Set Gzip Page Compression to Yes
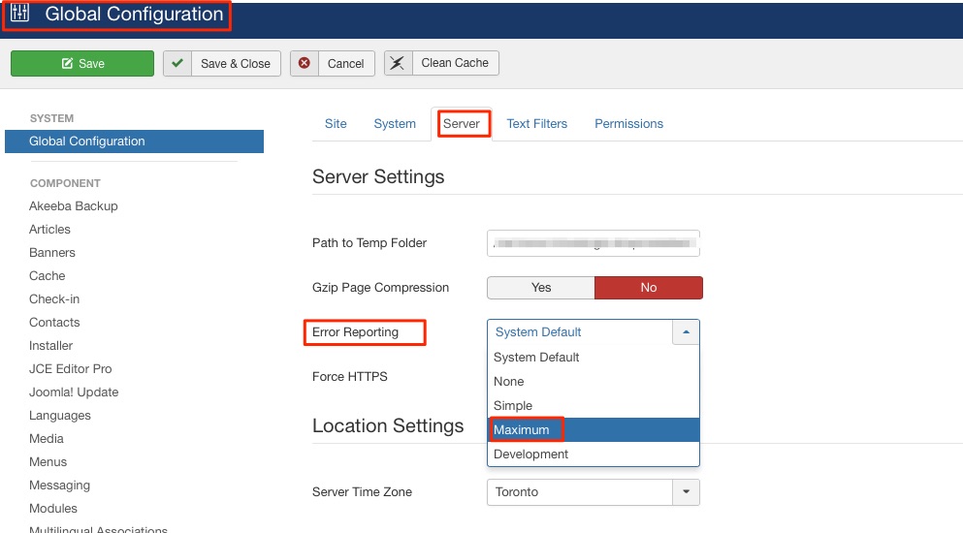 [541, 288]
